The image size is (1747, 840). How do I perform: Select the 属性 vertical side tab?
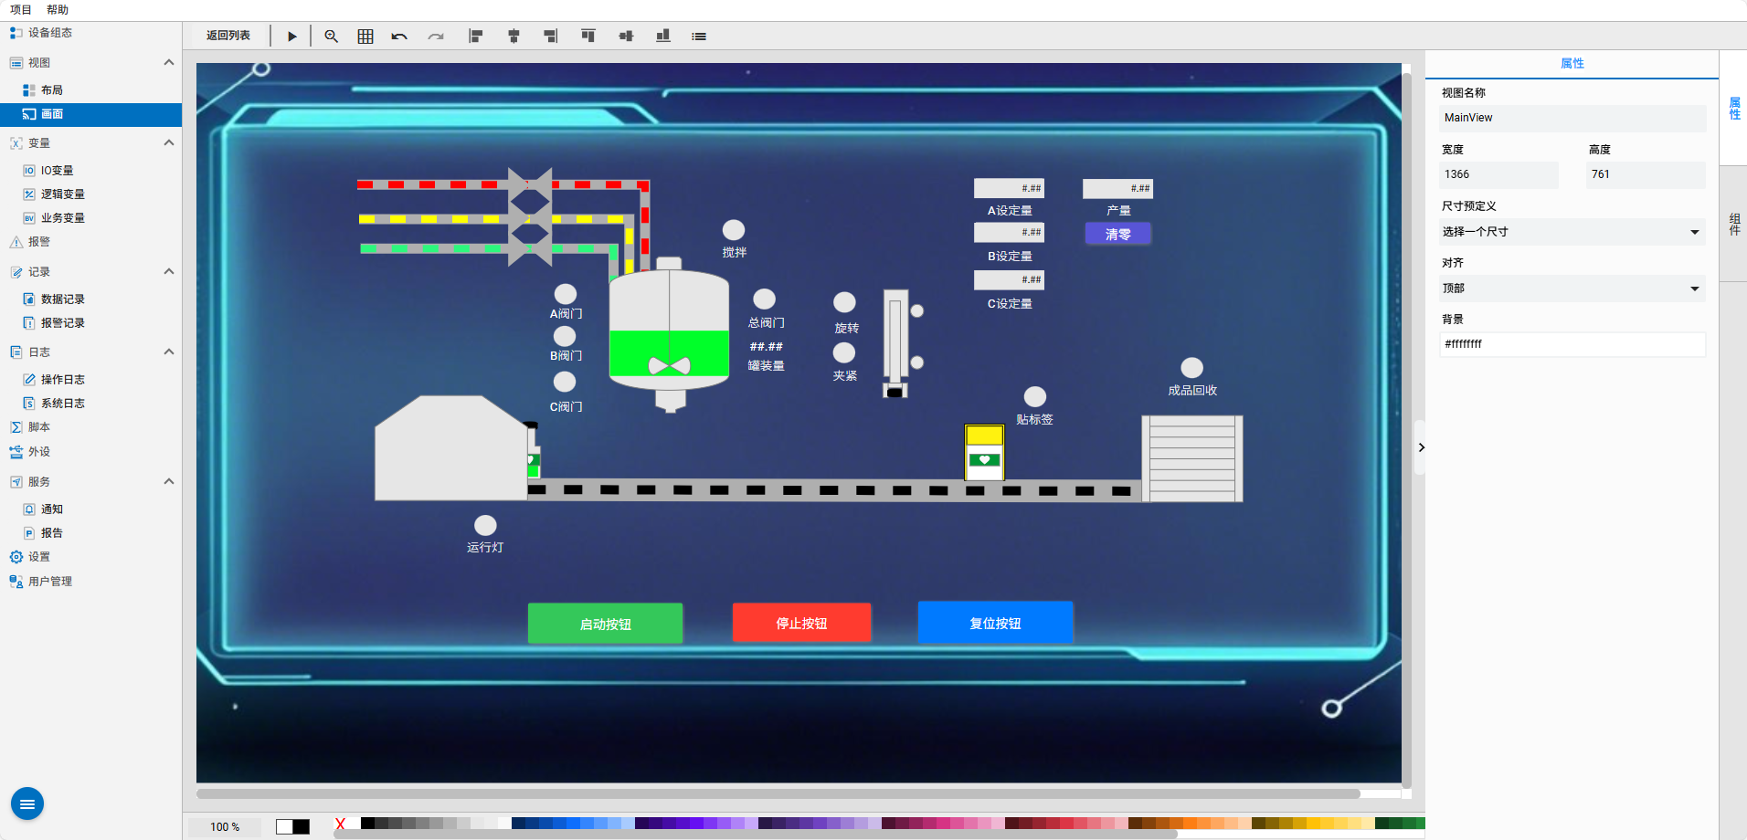pos(1734,108)
